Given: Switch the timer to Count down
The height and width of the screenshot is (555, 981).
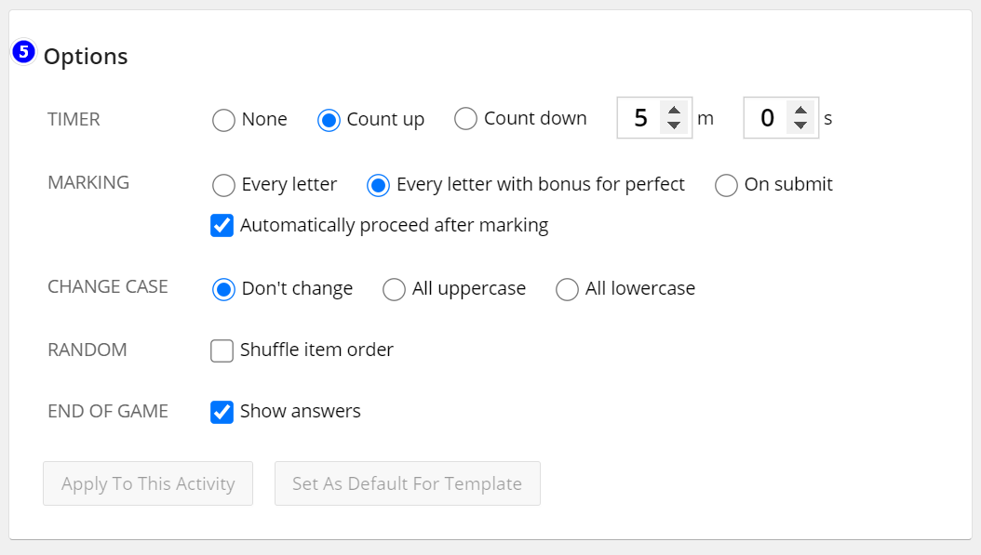Looking at the screenshot, I should coord(465,119).
